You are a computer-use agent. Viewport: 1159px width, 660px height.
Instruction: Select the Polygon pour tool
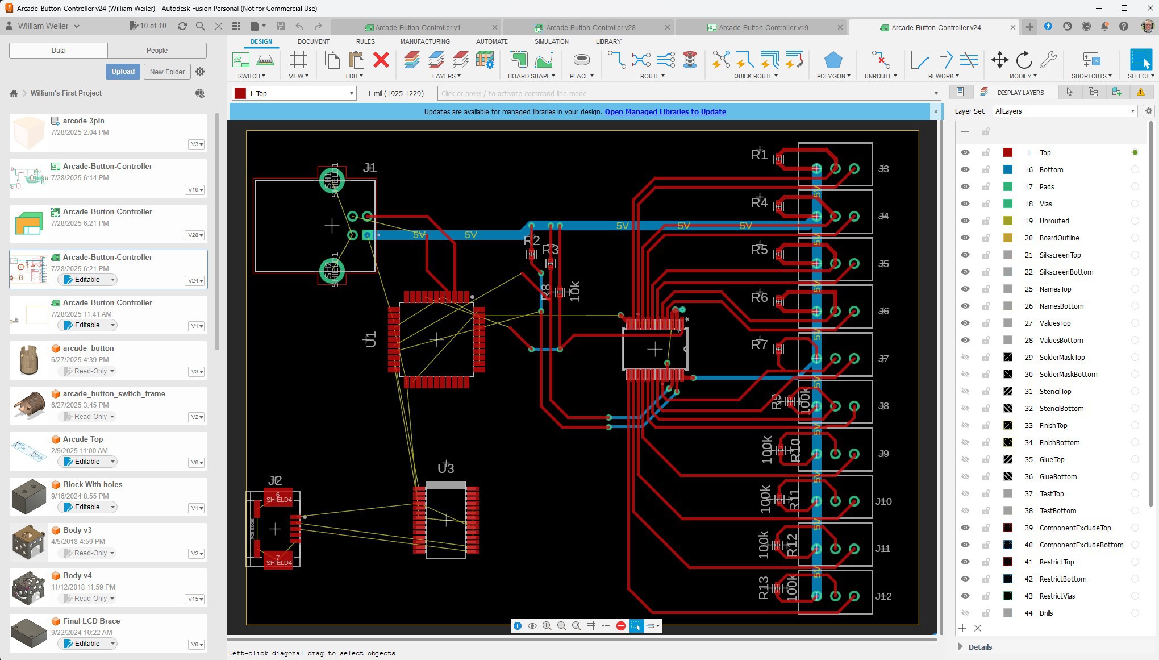[x=833, y=60]
